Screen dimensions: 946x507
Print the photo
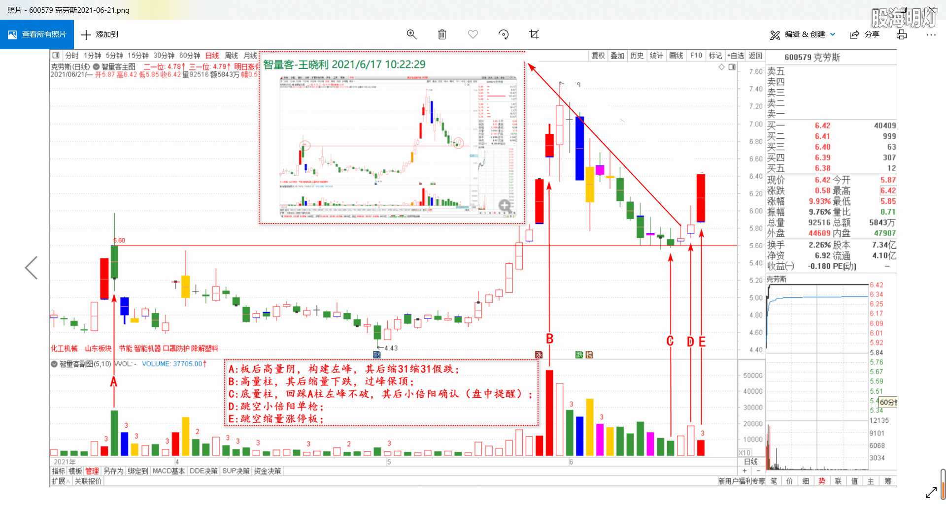point(902,34)
